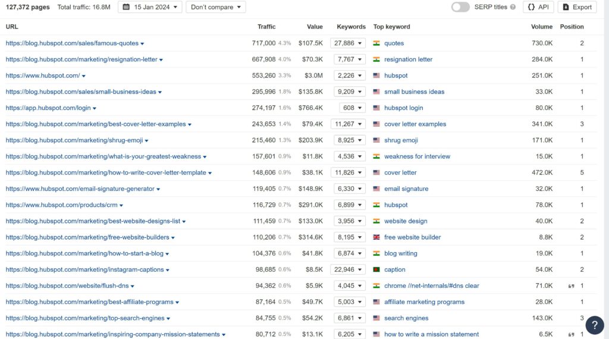Image resolution: width=609 pixels, height=339 pixels.
Task: Click the India flag beside blog writing
Action: click(x=376, y=253)
